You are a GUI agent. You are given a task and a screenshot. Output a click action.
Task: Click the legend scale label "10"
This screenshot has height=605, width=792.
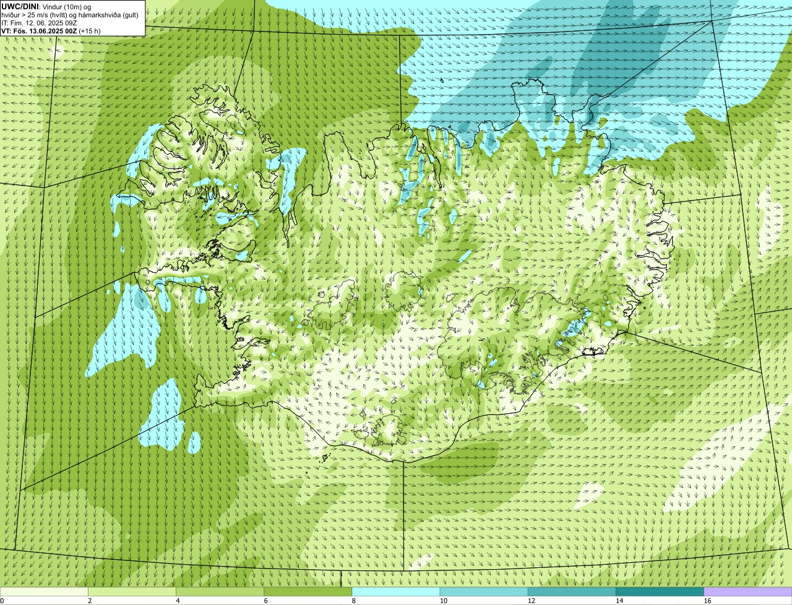(x=444, y=601)
